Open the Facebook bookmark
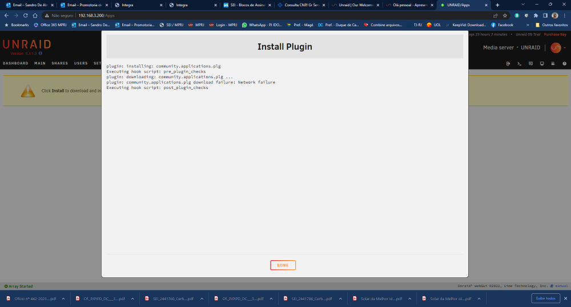The height and width of the screenshot is (307, 571). (x=502, y=25)
